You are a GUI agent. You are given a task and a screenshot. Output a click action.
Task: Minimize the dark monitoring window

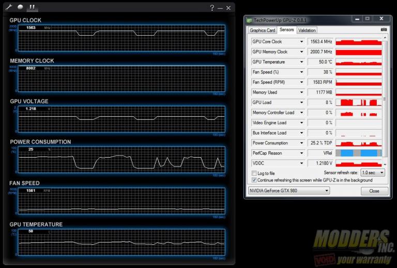[x=220, y=8]
